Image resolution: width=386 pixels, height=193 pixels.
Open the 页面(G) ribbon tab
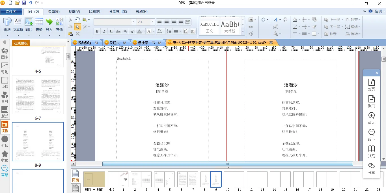coord(54,12)
